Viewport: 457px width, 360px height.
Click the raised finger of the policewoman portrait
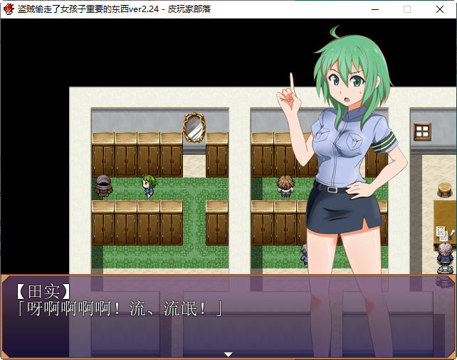(x=291, y=82)
